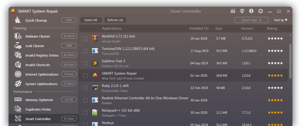
Task: Open Quick Cleanup section
Action: (x=44, y=20)
